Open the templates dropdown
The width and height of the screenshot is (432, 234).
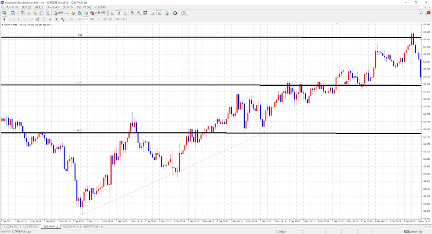coord(184,13)
